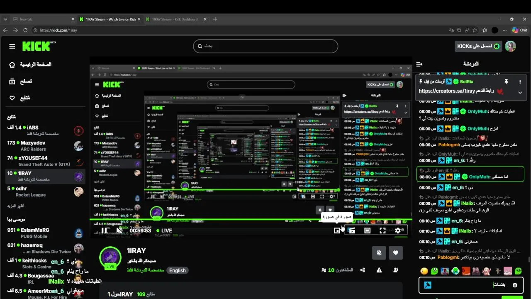Open keithlocks Slots & Casino channel
This screenshot has height=299, width=531.
[x=46, y=263]
